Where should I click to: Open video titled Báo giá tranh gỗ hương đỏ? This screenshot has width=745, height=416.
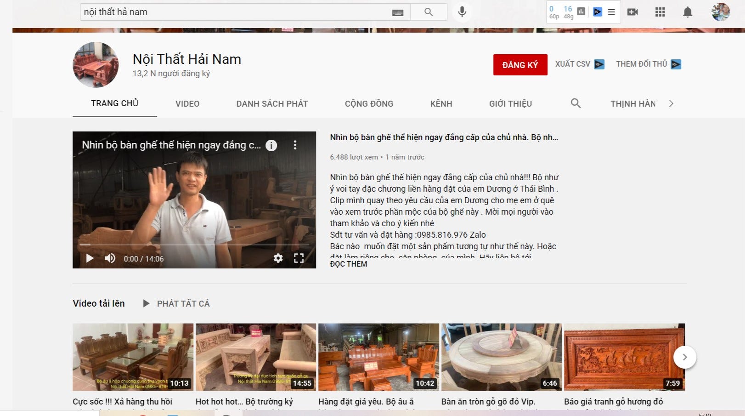614,402
